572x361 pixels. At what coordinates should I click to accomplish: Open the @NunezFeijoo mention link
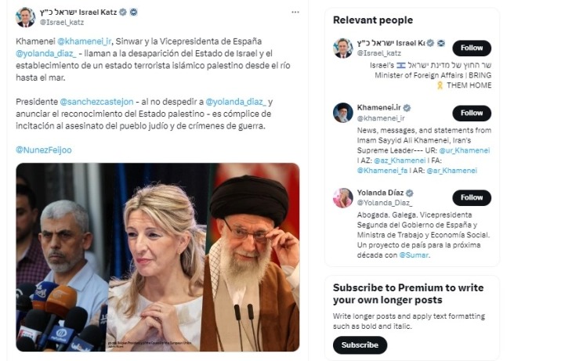[x=44, y=150]
